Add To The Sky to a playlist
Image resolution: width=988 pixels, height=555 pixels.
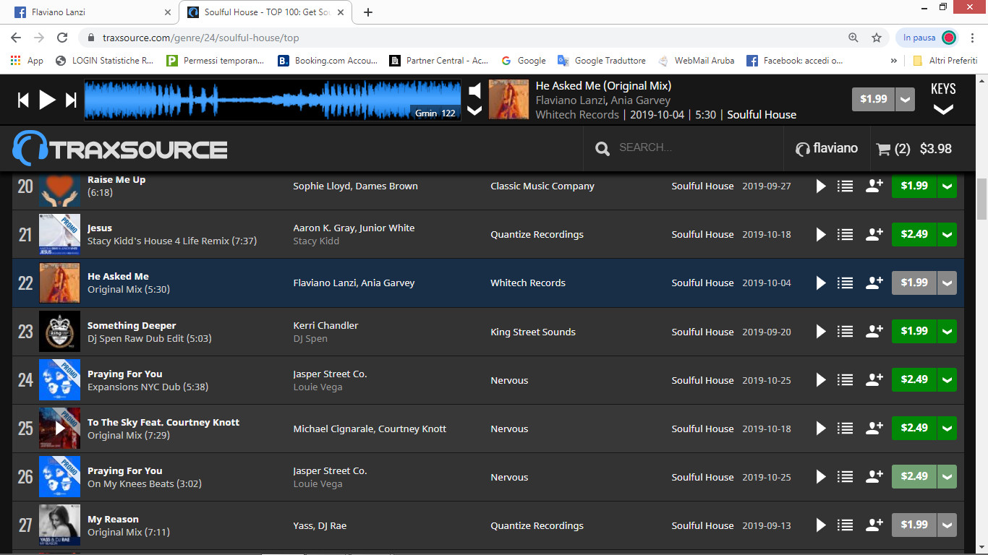coord(845,429)
